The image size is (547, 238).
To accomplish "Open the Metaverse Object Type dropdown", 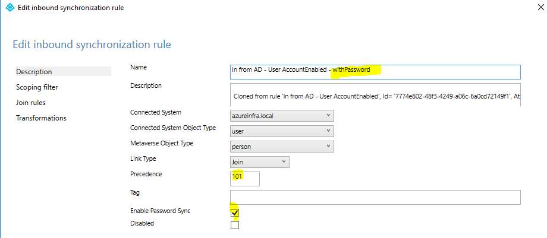I will 282,147.
